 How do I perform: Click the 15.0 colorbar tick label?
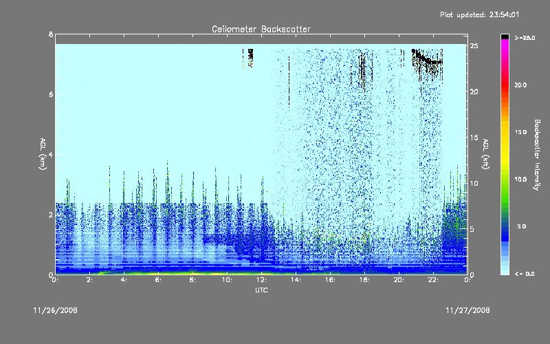520,132
